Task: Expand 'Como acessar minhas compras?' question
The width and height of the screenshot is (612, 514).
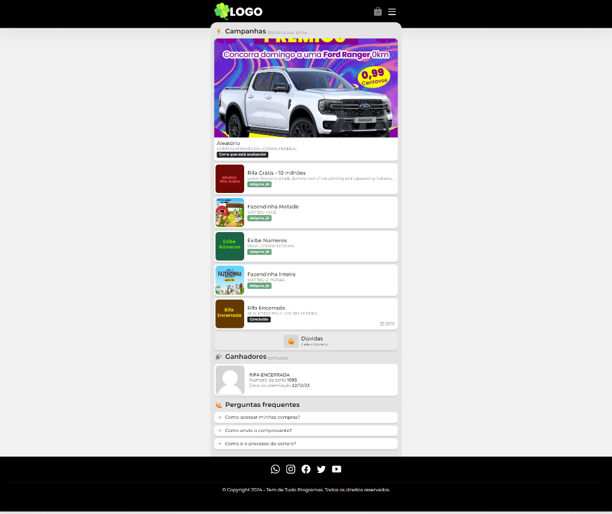Action: tap(306, 418)
